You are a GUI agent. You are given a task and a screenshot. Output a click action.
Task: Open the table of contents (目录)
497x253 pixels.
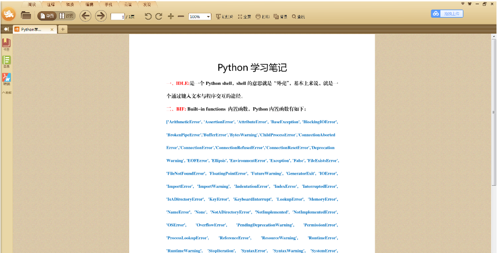pyautogui.click(x=6, y=62)
